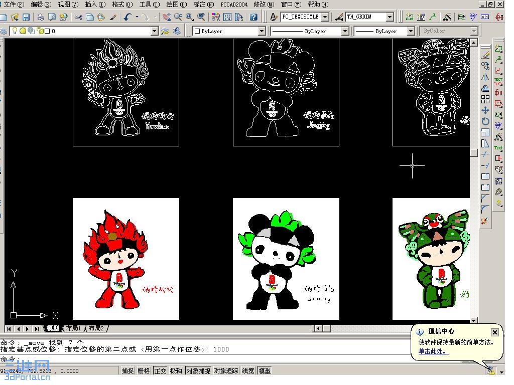Toggle 对象捕捉 object snap in status bar

pyautogui.click(x=198, y=370)
